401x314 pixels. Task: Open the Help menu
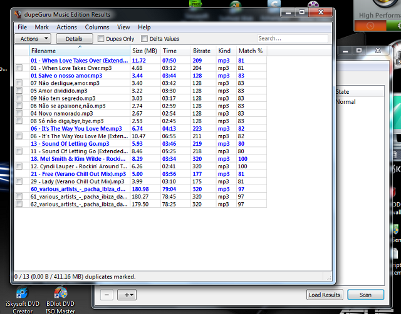[x=144, y=27]
